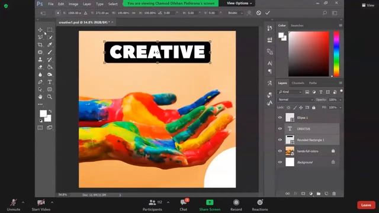Add a layer mask icon
The width and height of the screenshot is (379, 213).
303,193
